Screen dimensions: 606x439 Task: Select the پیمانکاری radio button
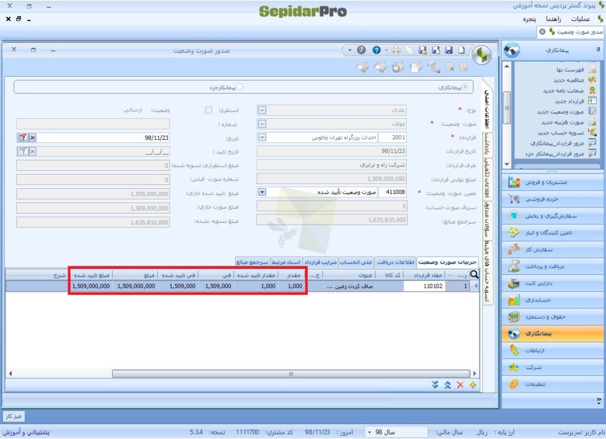coord(465,87)
